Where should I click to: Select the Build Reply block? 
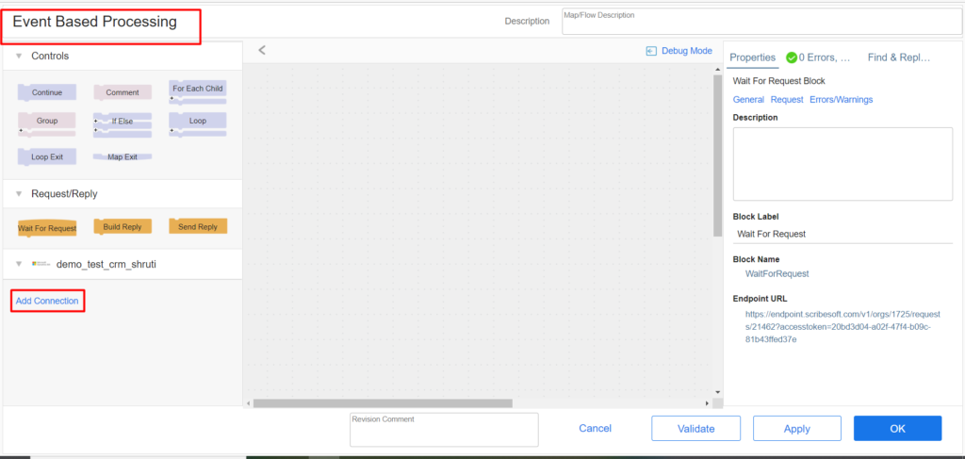[123, 226]
